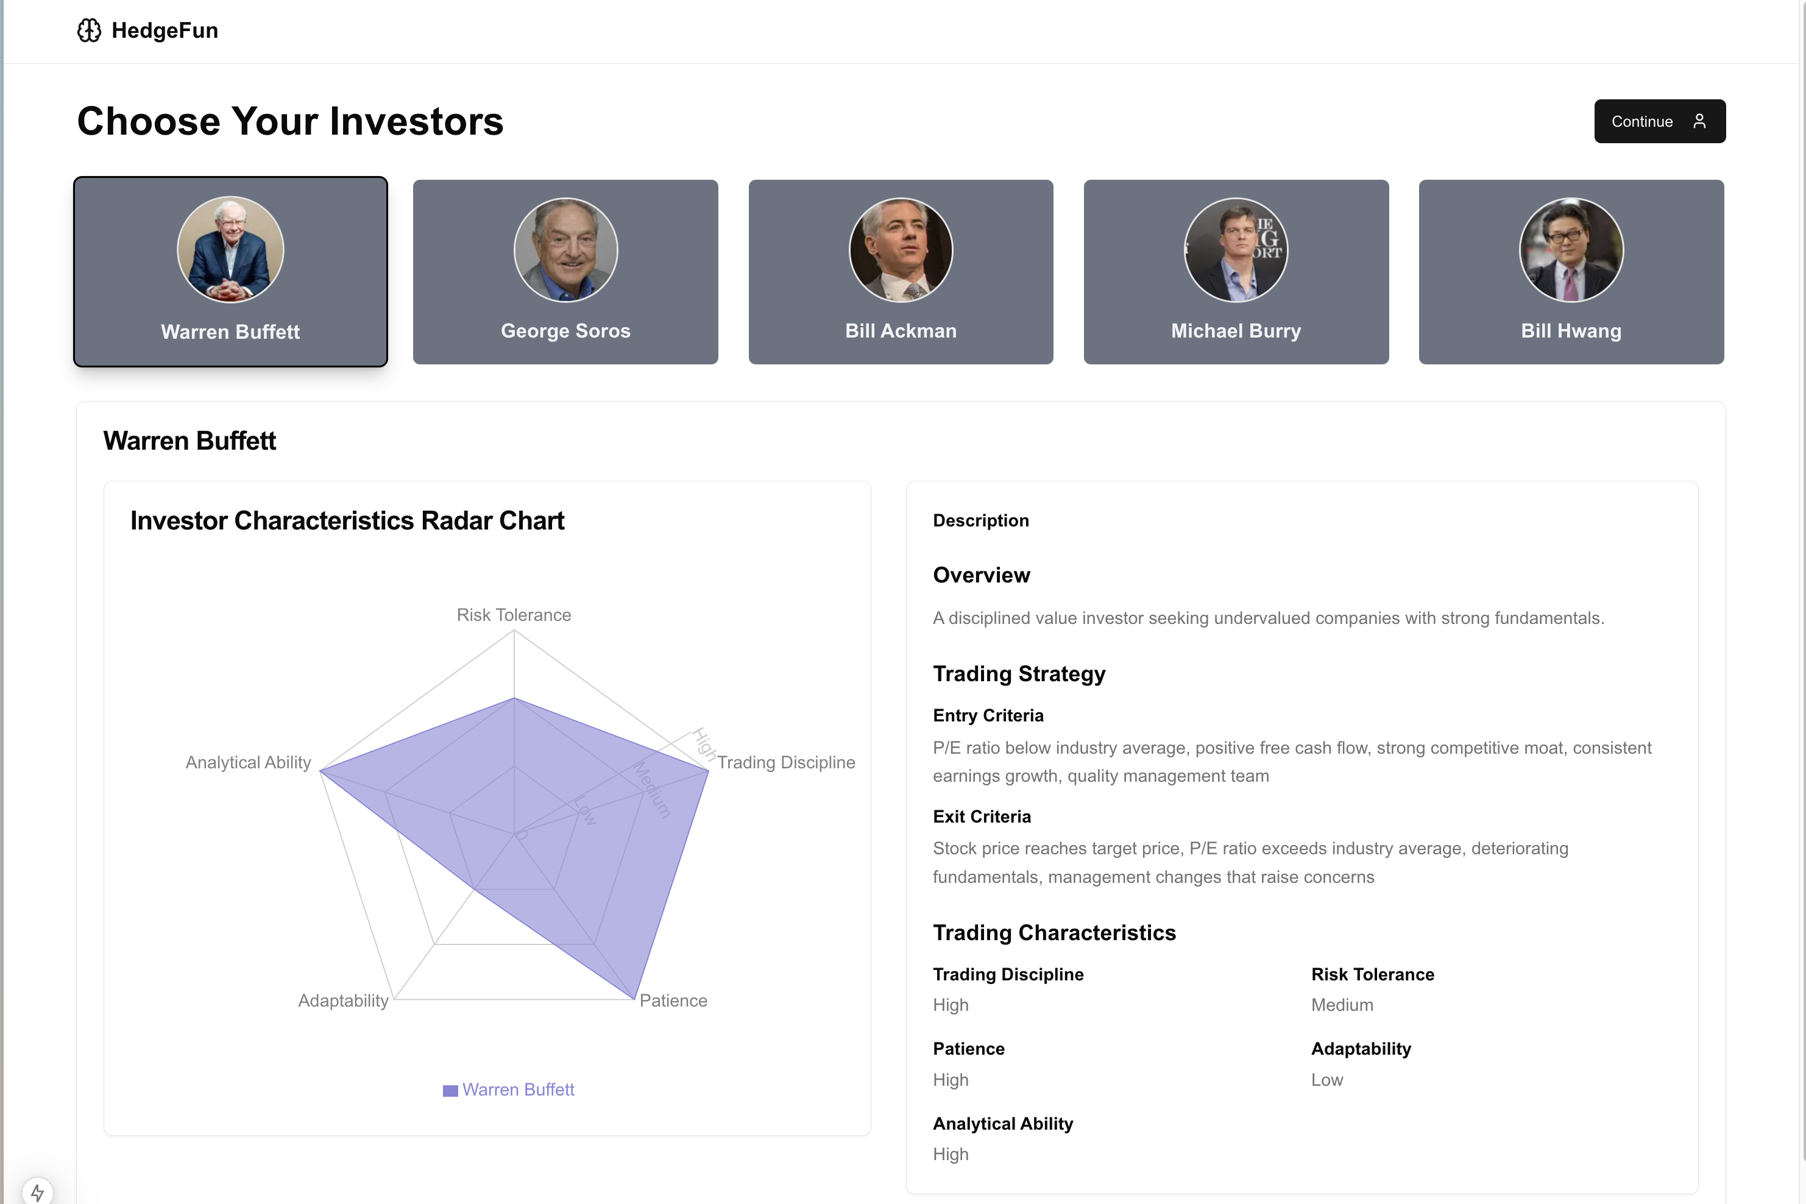Click Warren Buffett's portrait photo
This screenshot has height=1204, width=1806.
[230, 250]
